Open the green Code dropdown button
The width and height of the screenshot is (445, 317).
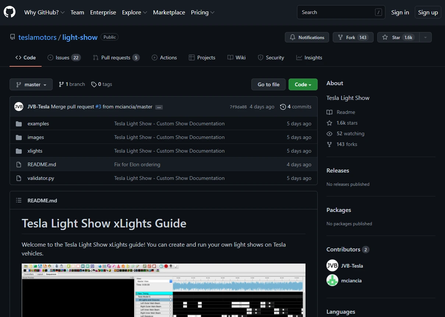303,84
